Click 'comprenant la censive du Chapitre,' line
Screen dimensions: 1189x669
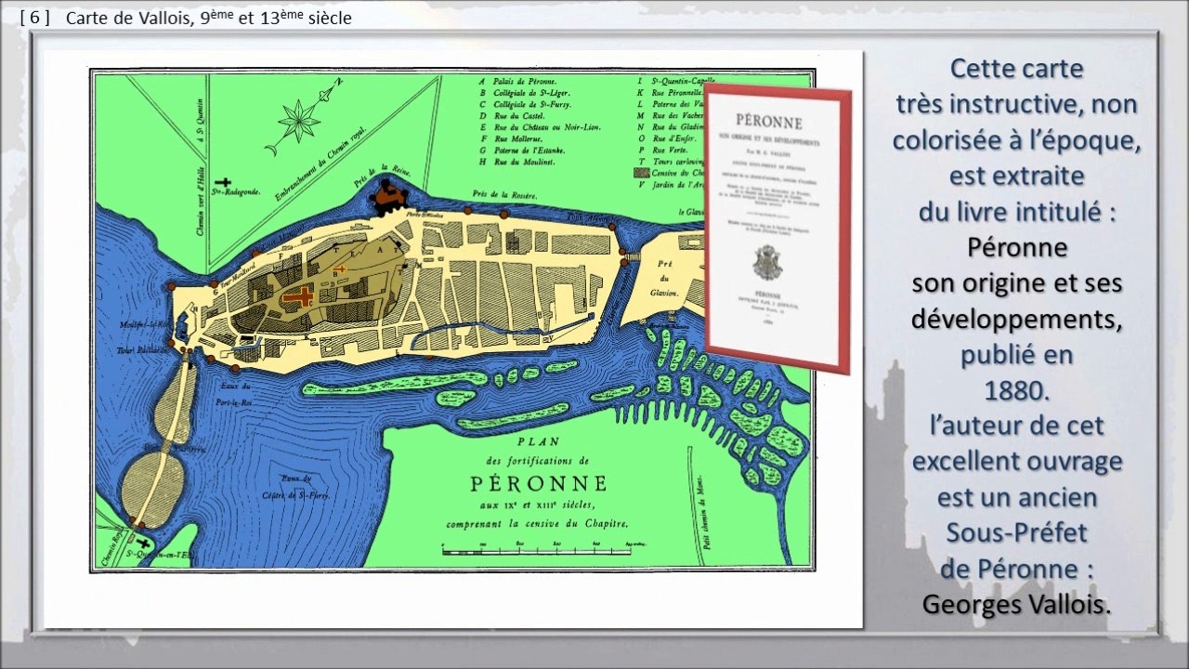click(x=538, y=523)
